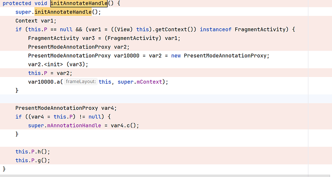Click super.mContext argument
This screenshot has width=332, height=177.
[x=140, y=82]
